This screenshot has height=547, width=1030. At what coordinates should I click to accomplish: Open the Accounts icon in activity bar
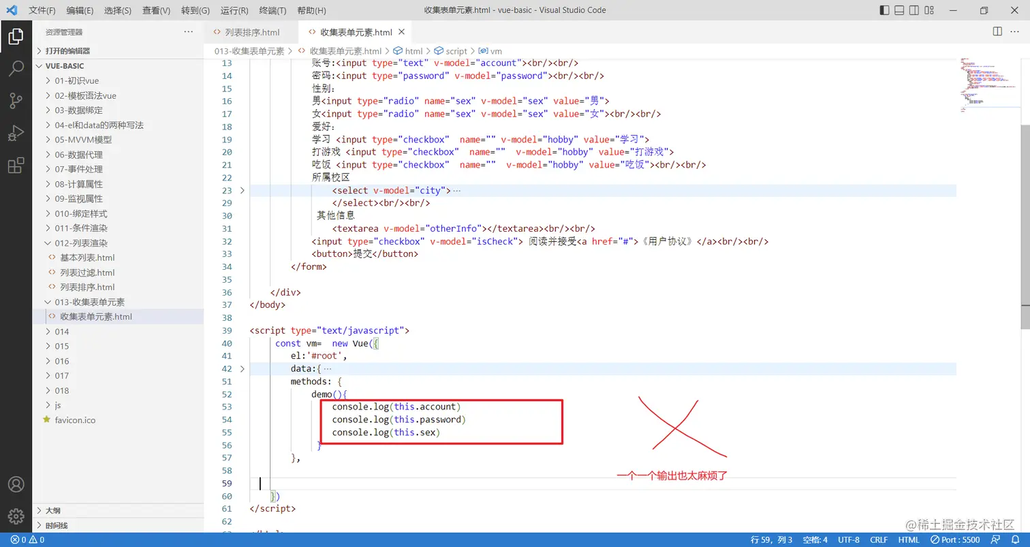pos(16,484)
